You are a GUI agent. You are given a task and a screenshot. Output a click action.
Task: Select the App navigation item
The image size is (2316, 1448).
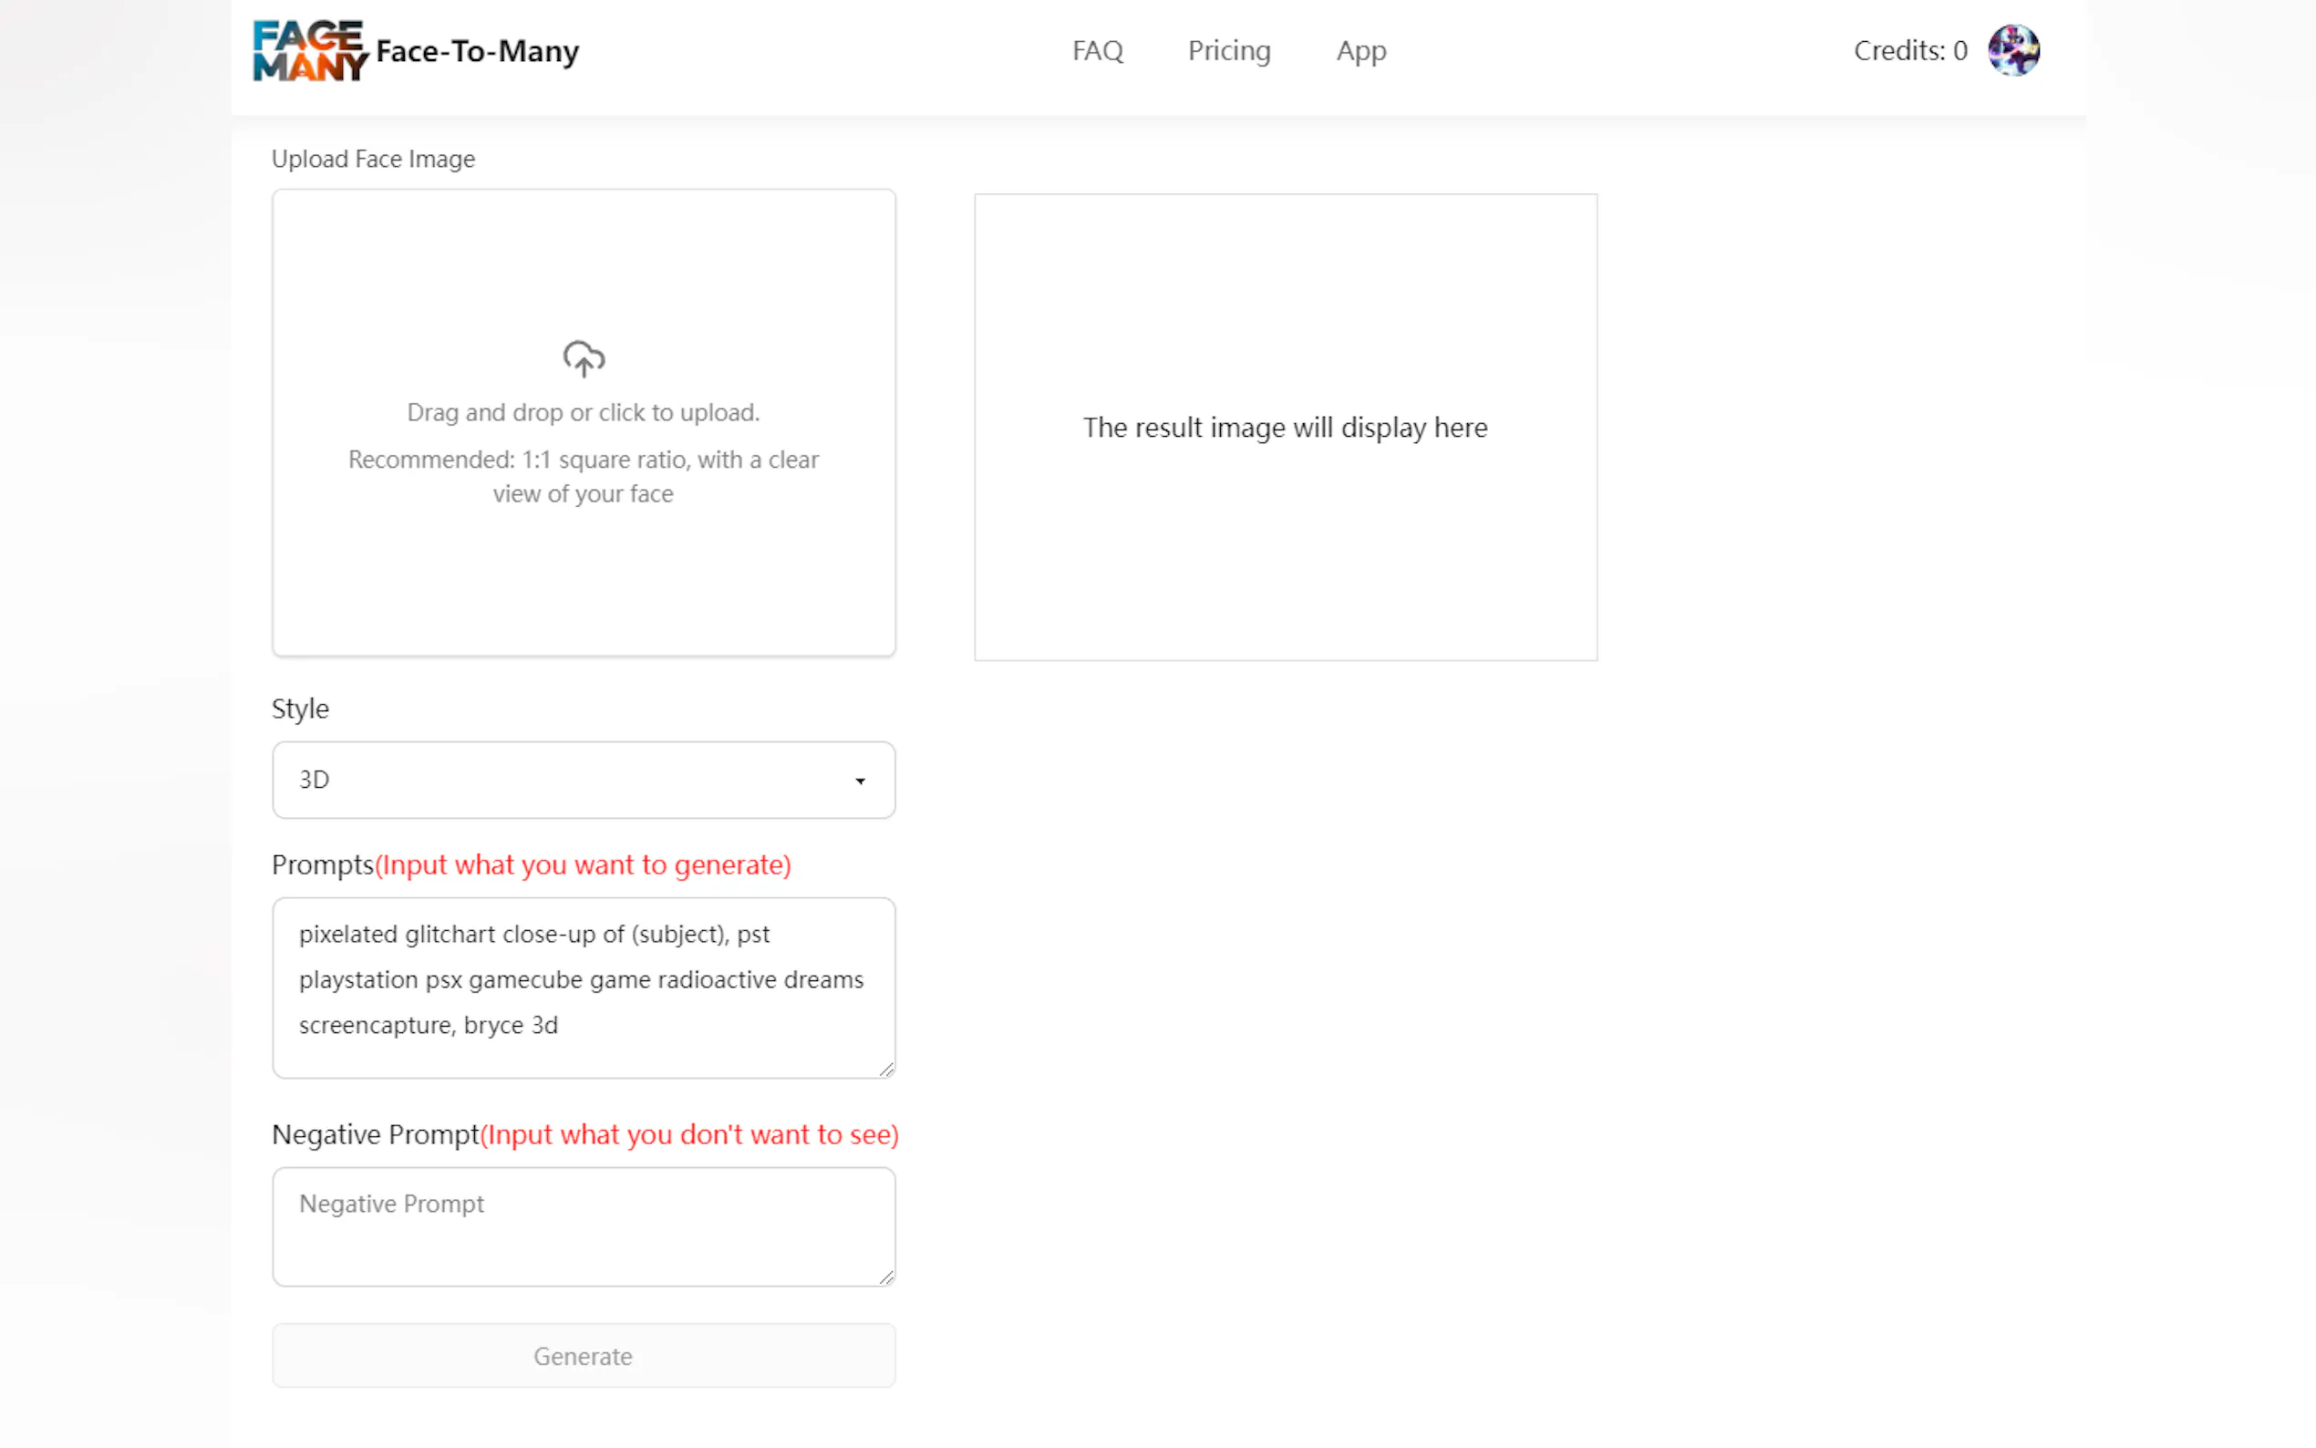click(x=1360, y=51)
